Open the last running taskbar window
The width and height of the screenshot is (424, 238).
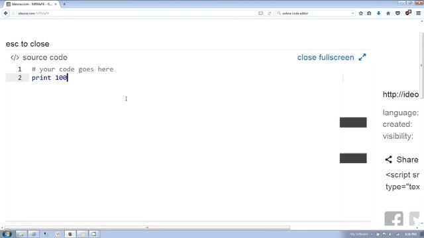(x=94, y=234)
